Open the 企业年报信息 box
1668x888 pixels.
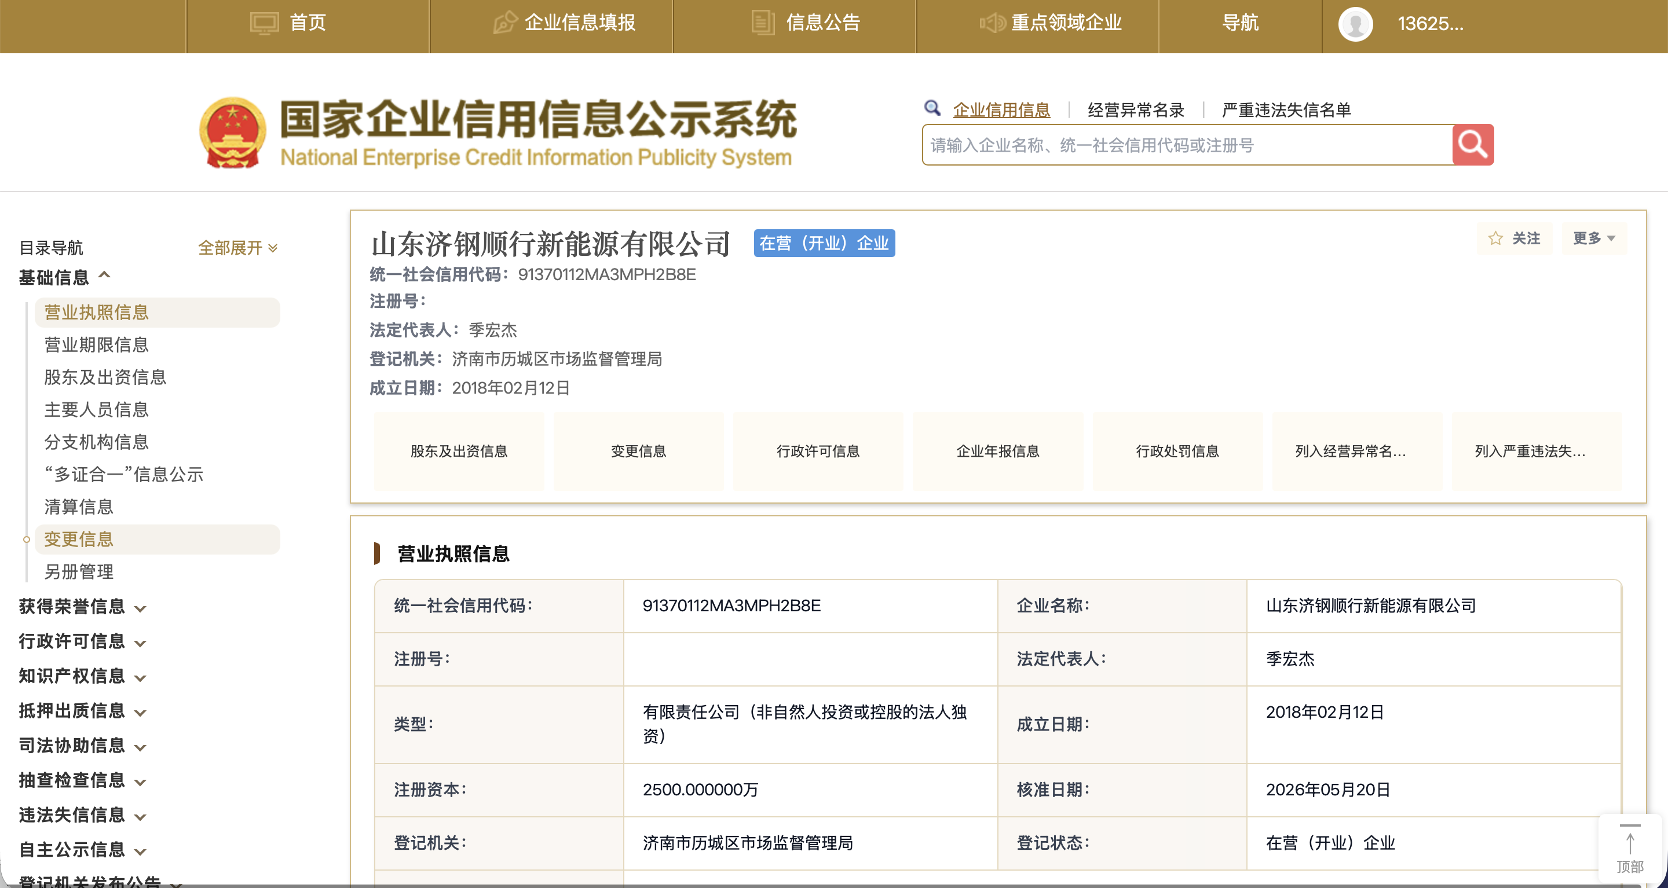[997, 451]
